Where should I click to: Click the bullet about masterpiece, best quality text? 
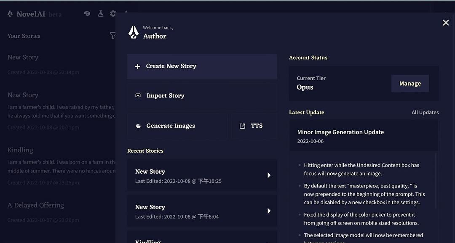(364, 194)
